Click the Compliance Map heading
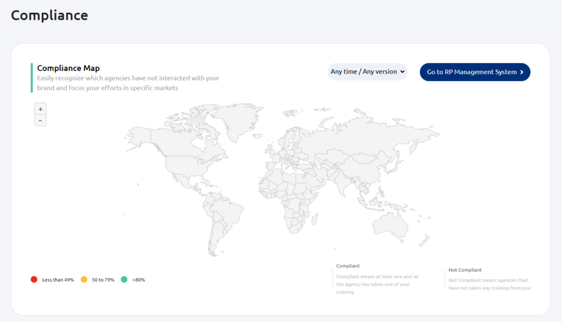Image resolution: width=562 pixels, height=322 pixels. (69, 68)
